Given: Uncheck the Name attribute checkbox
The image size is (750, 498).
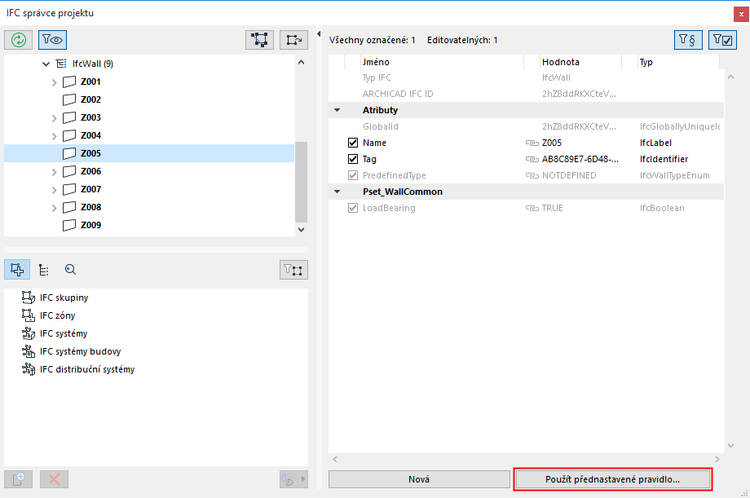Looking at the screenshot, I should [x=353, y=143].
